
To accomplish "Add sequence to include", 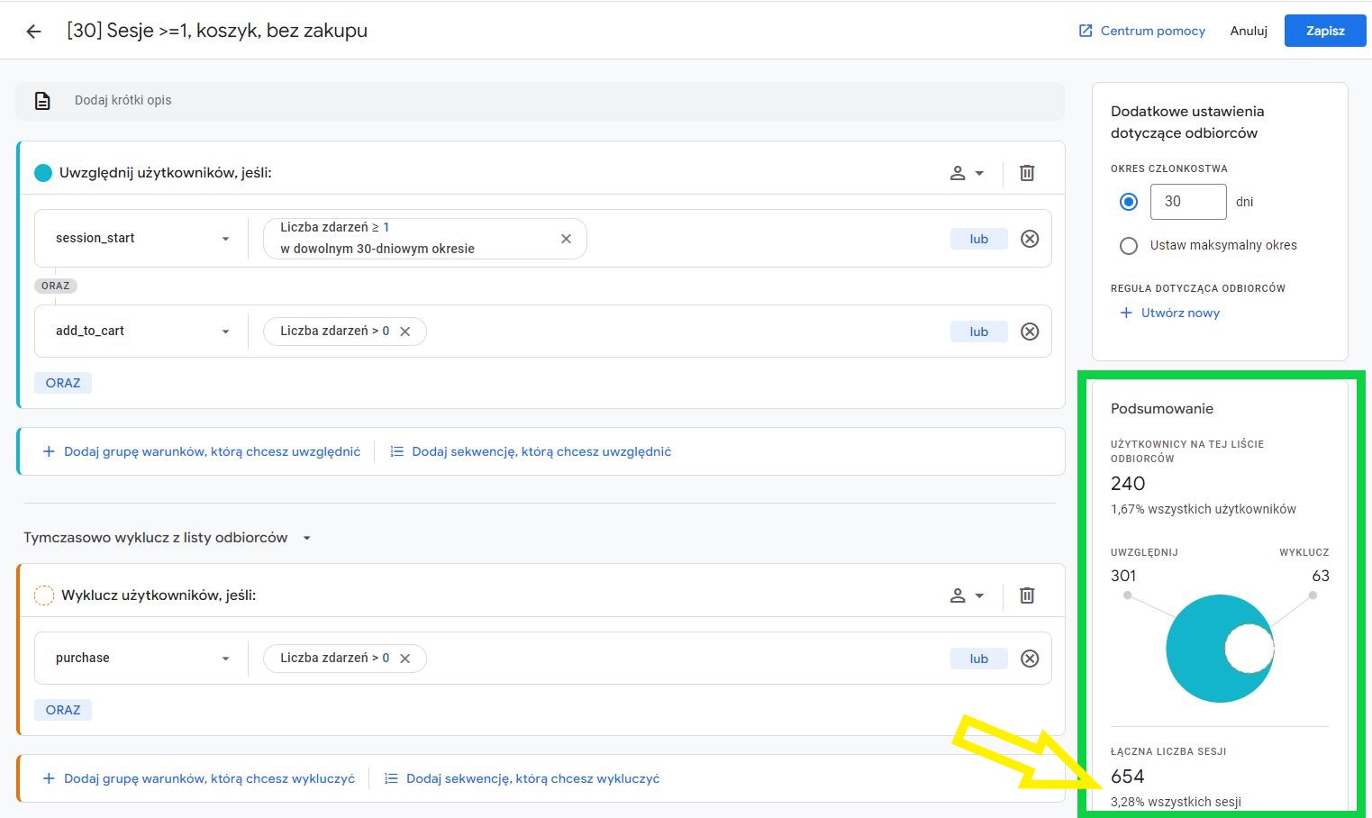I will pyautogui.click(x=531, y=451).
